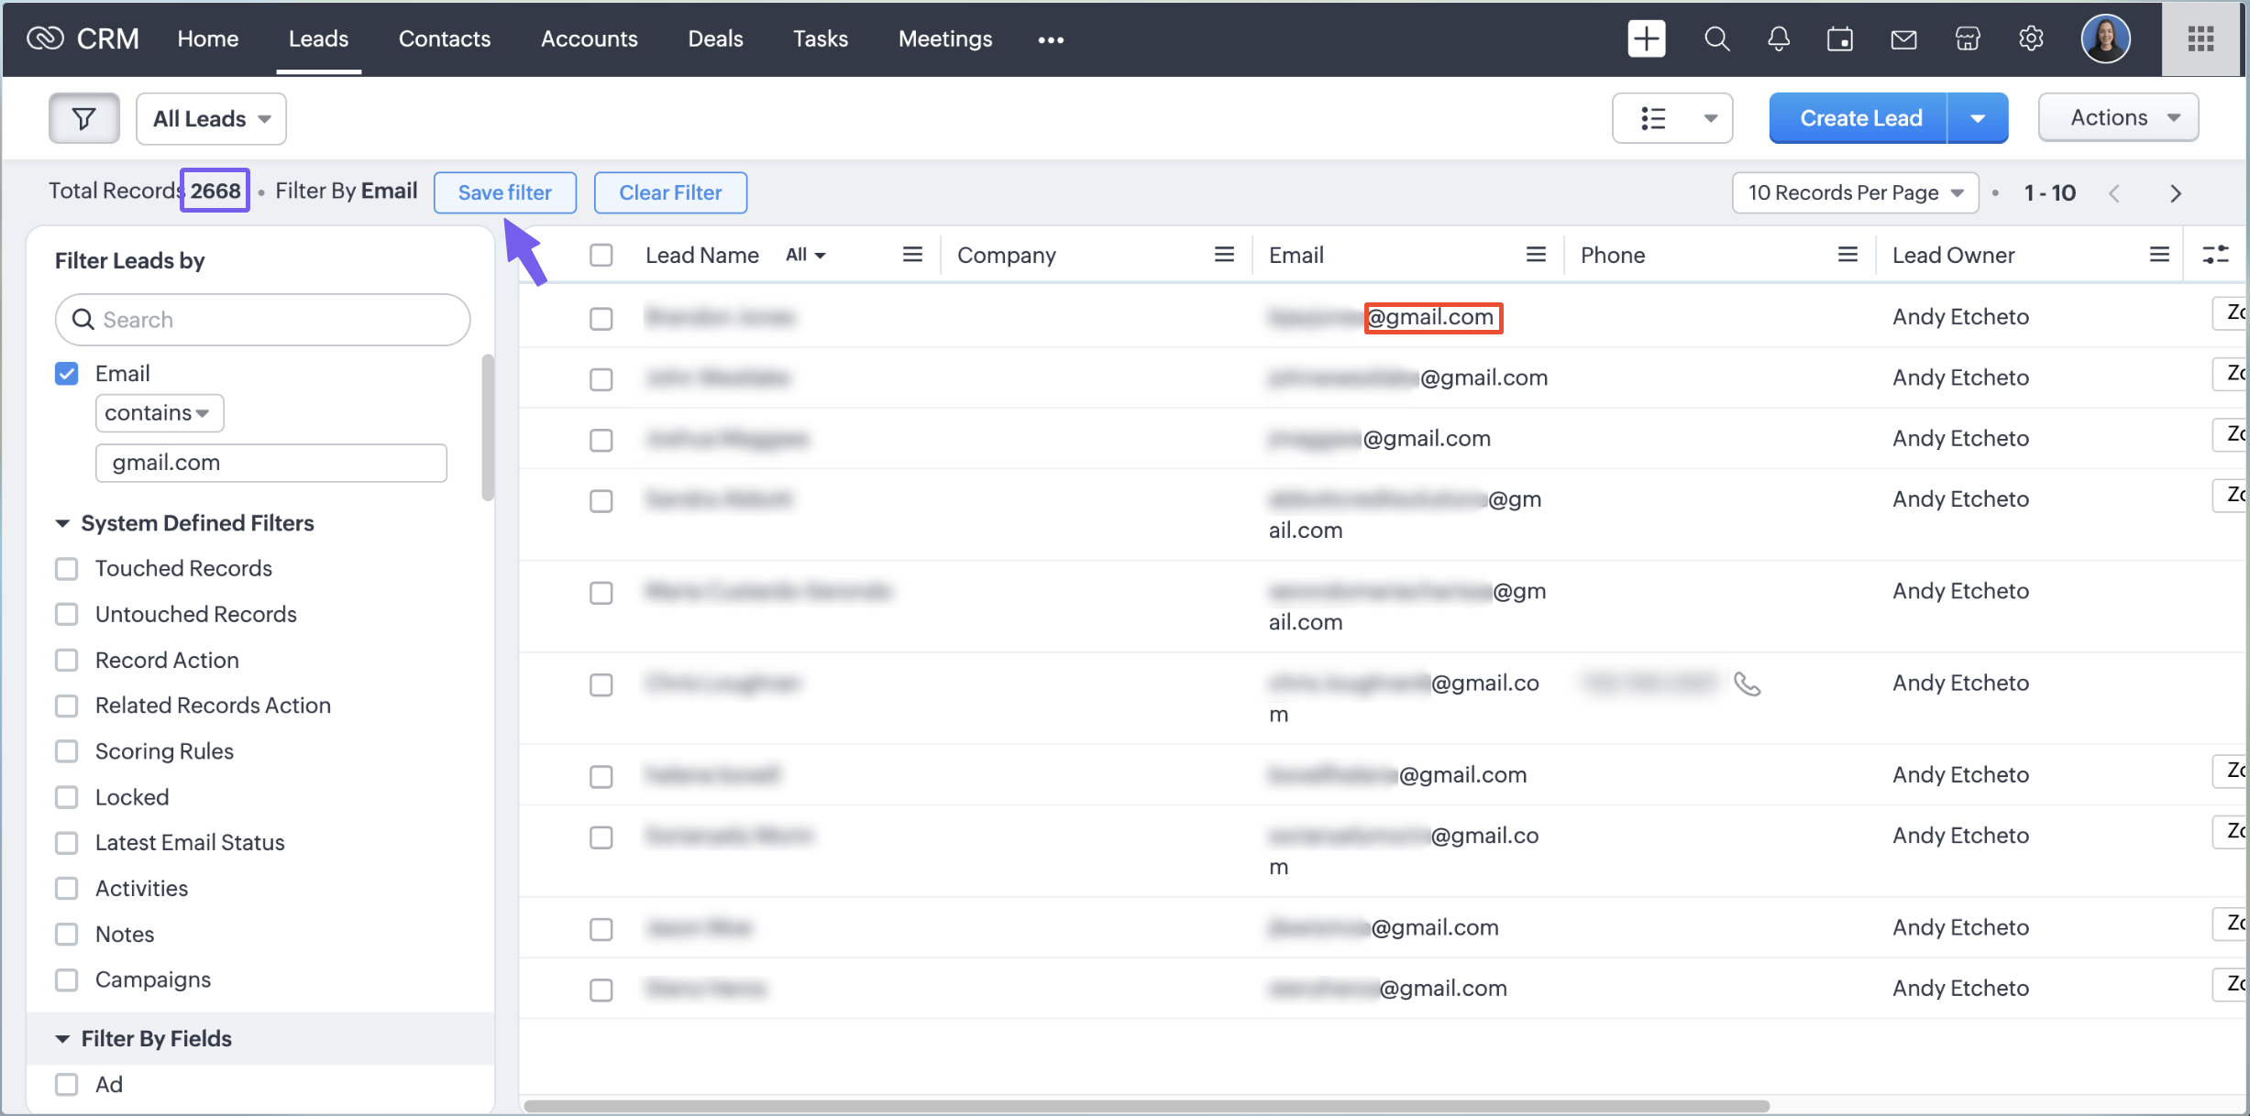Enable the Touched Records filter
Image resolution: width=2250 pixels, height=1116 pixels.
coord(67,569)
